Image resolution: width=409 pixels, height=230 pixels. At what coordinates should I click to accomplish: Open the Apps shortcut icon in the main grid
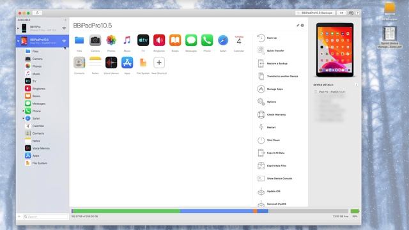pos(127,63)
